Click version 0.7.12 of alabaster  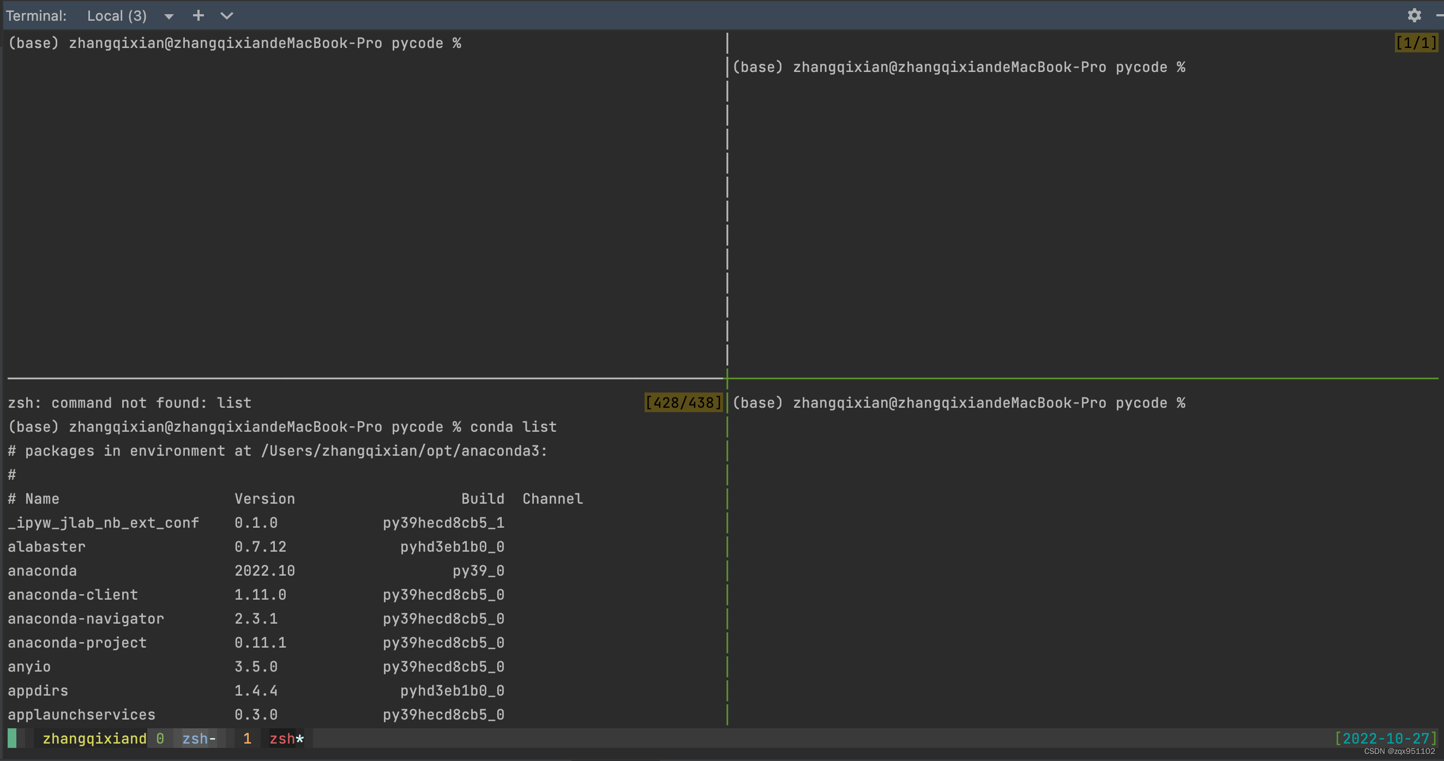pyautogui.click(x=260, y=547)
